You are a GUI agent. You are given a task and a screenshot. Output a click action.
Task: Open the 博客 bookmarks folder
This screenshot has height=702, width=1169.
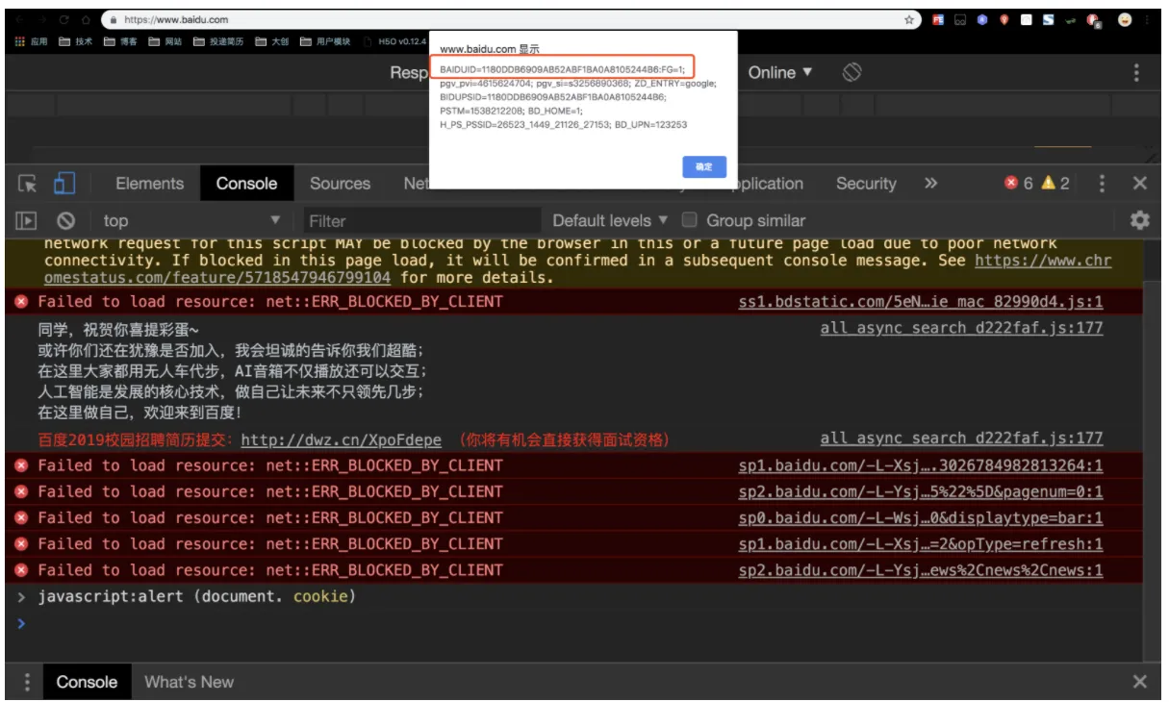point(120,41)
